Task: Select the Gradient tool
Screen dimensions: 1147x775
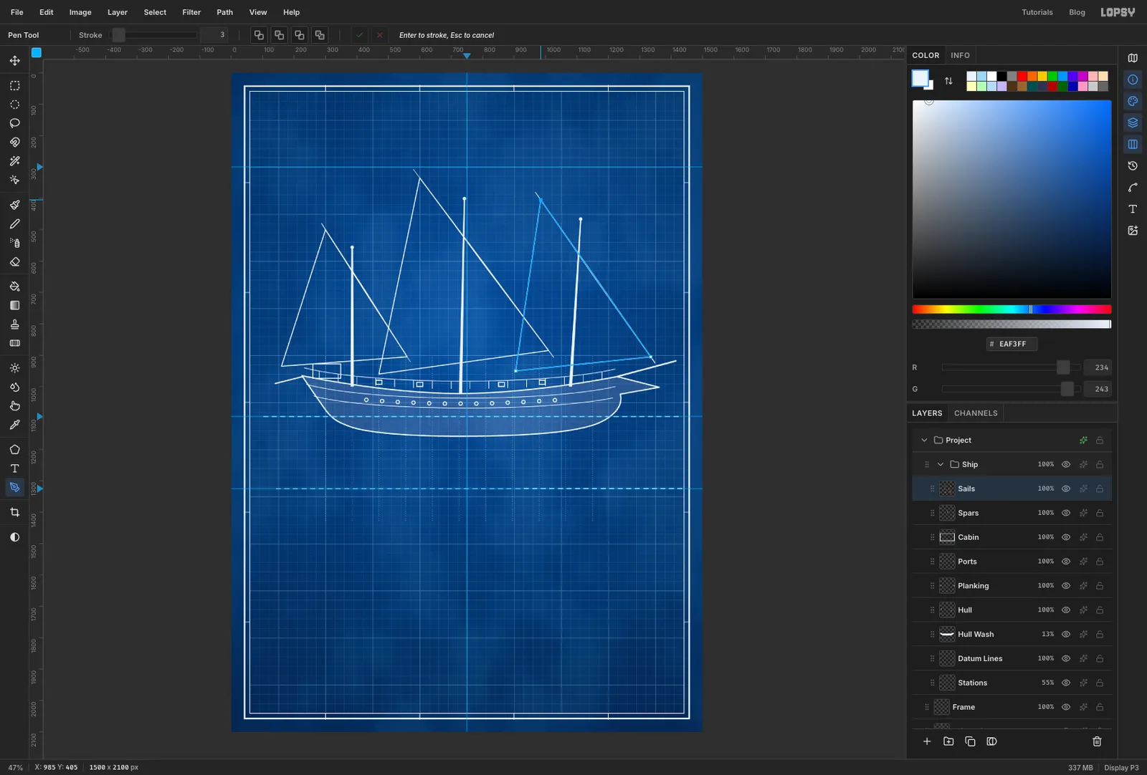Action: [x=14, y=305]
